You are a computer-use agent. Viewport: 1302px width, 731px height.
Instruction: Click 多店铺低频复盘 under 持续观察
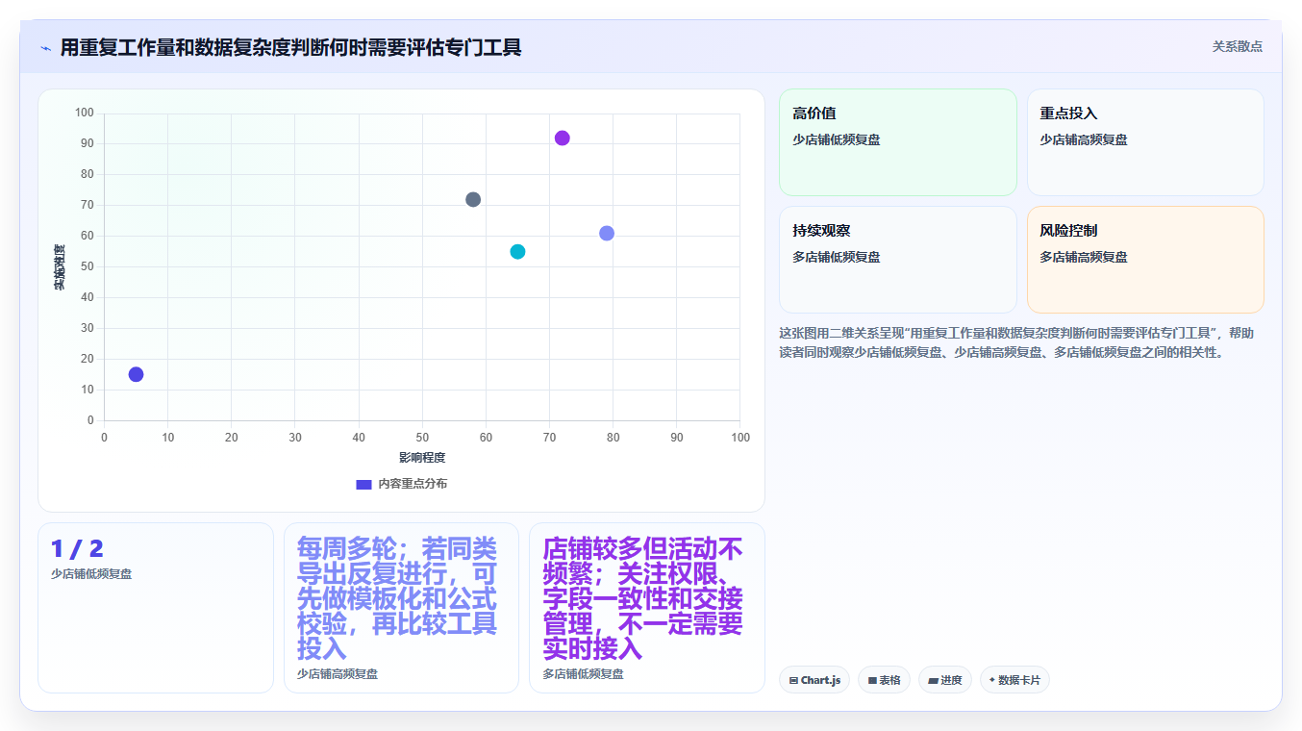tap(836, 257)
